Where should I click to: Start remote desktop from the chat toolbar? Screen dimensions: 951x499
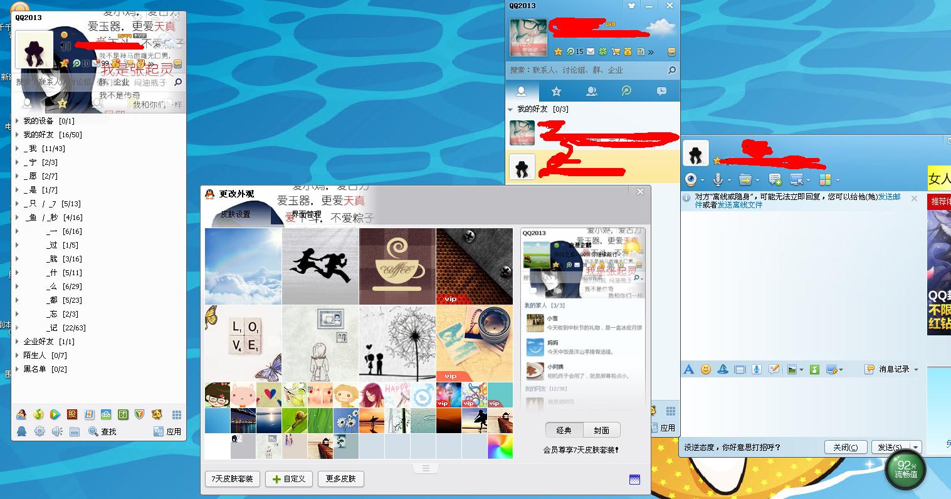796,180
